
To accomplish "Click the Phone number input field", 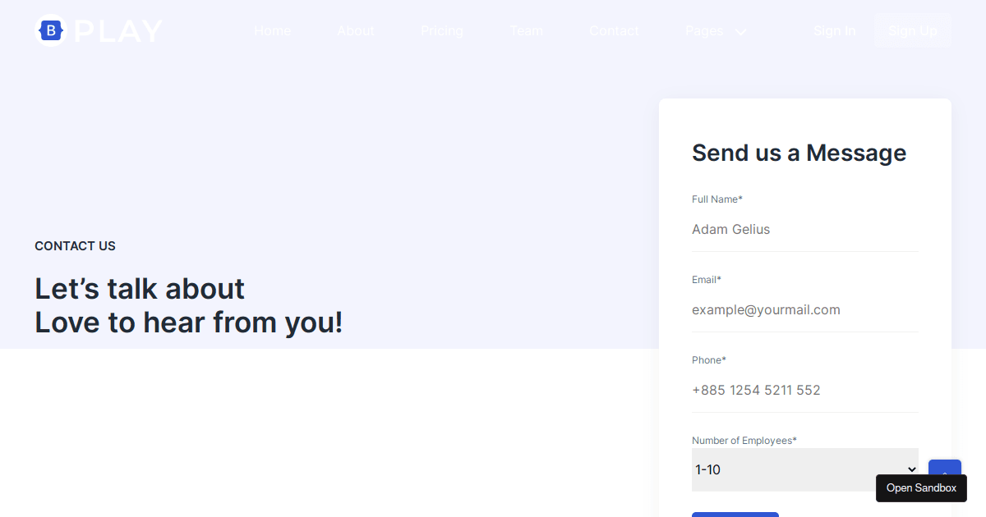I will coord(804,391).
